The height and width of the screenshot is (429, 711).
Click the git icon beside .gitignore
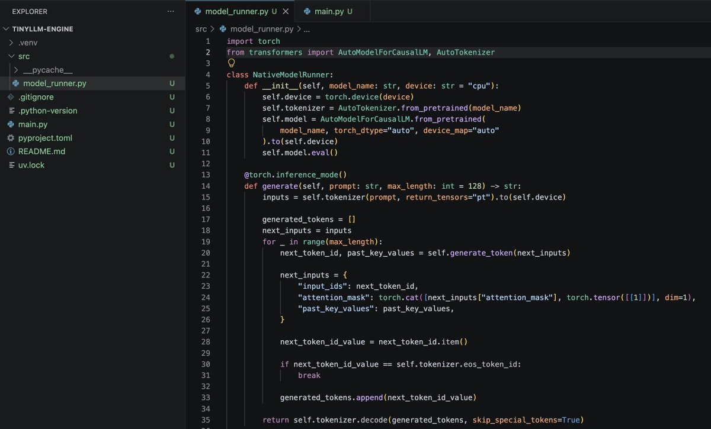11,97
